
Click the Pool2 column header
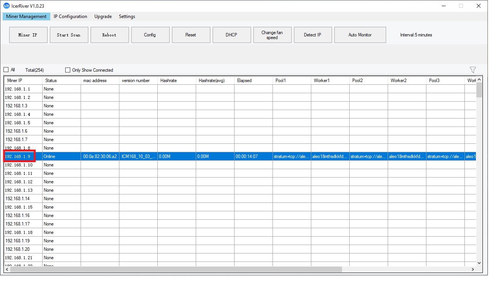(369, 81)
